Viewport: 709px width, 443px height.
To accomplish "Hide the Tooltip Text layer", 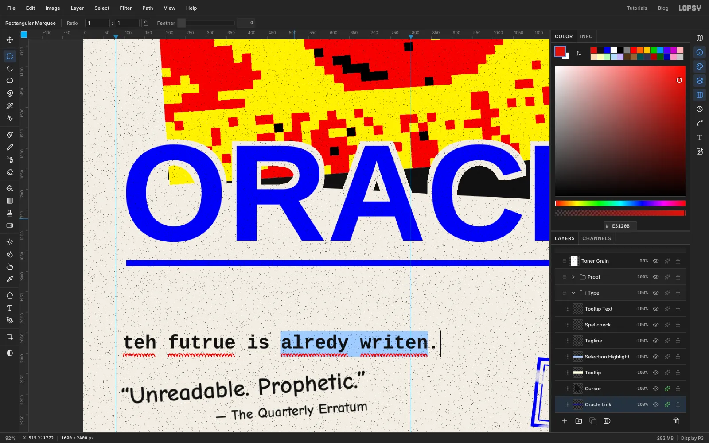I will (x=656, y=309).
